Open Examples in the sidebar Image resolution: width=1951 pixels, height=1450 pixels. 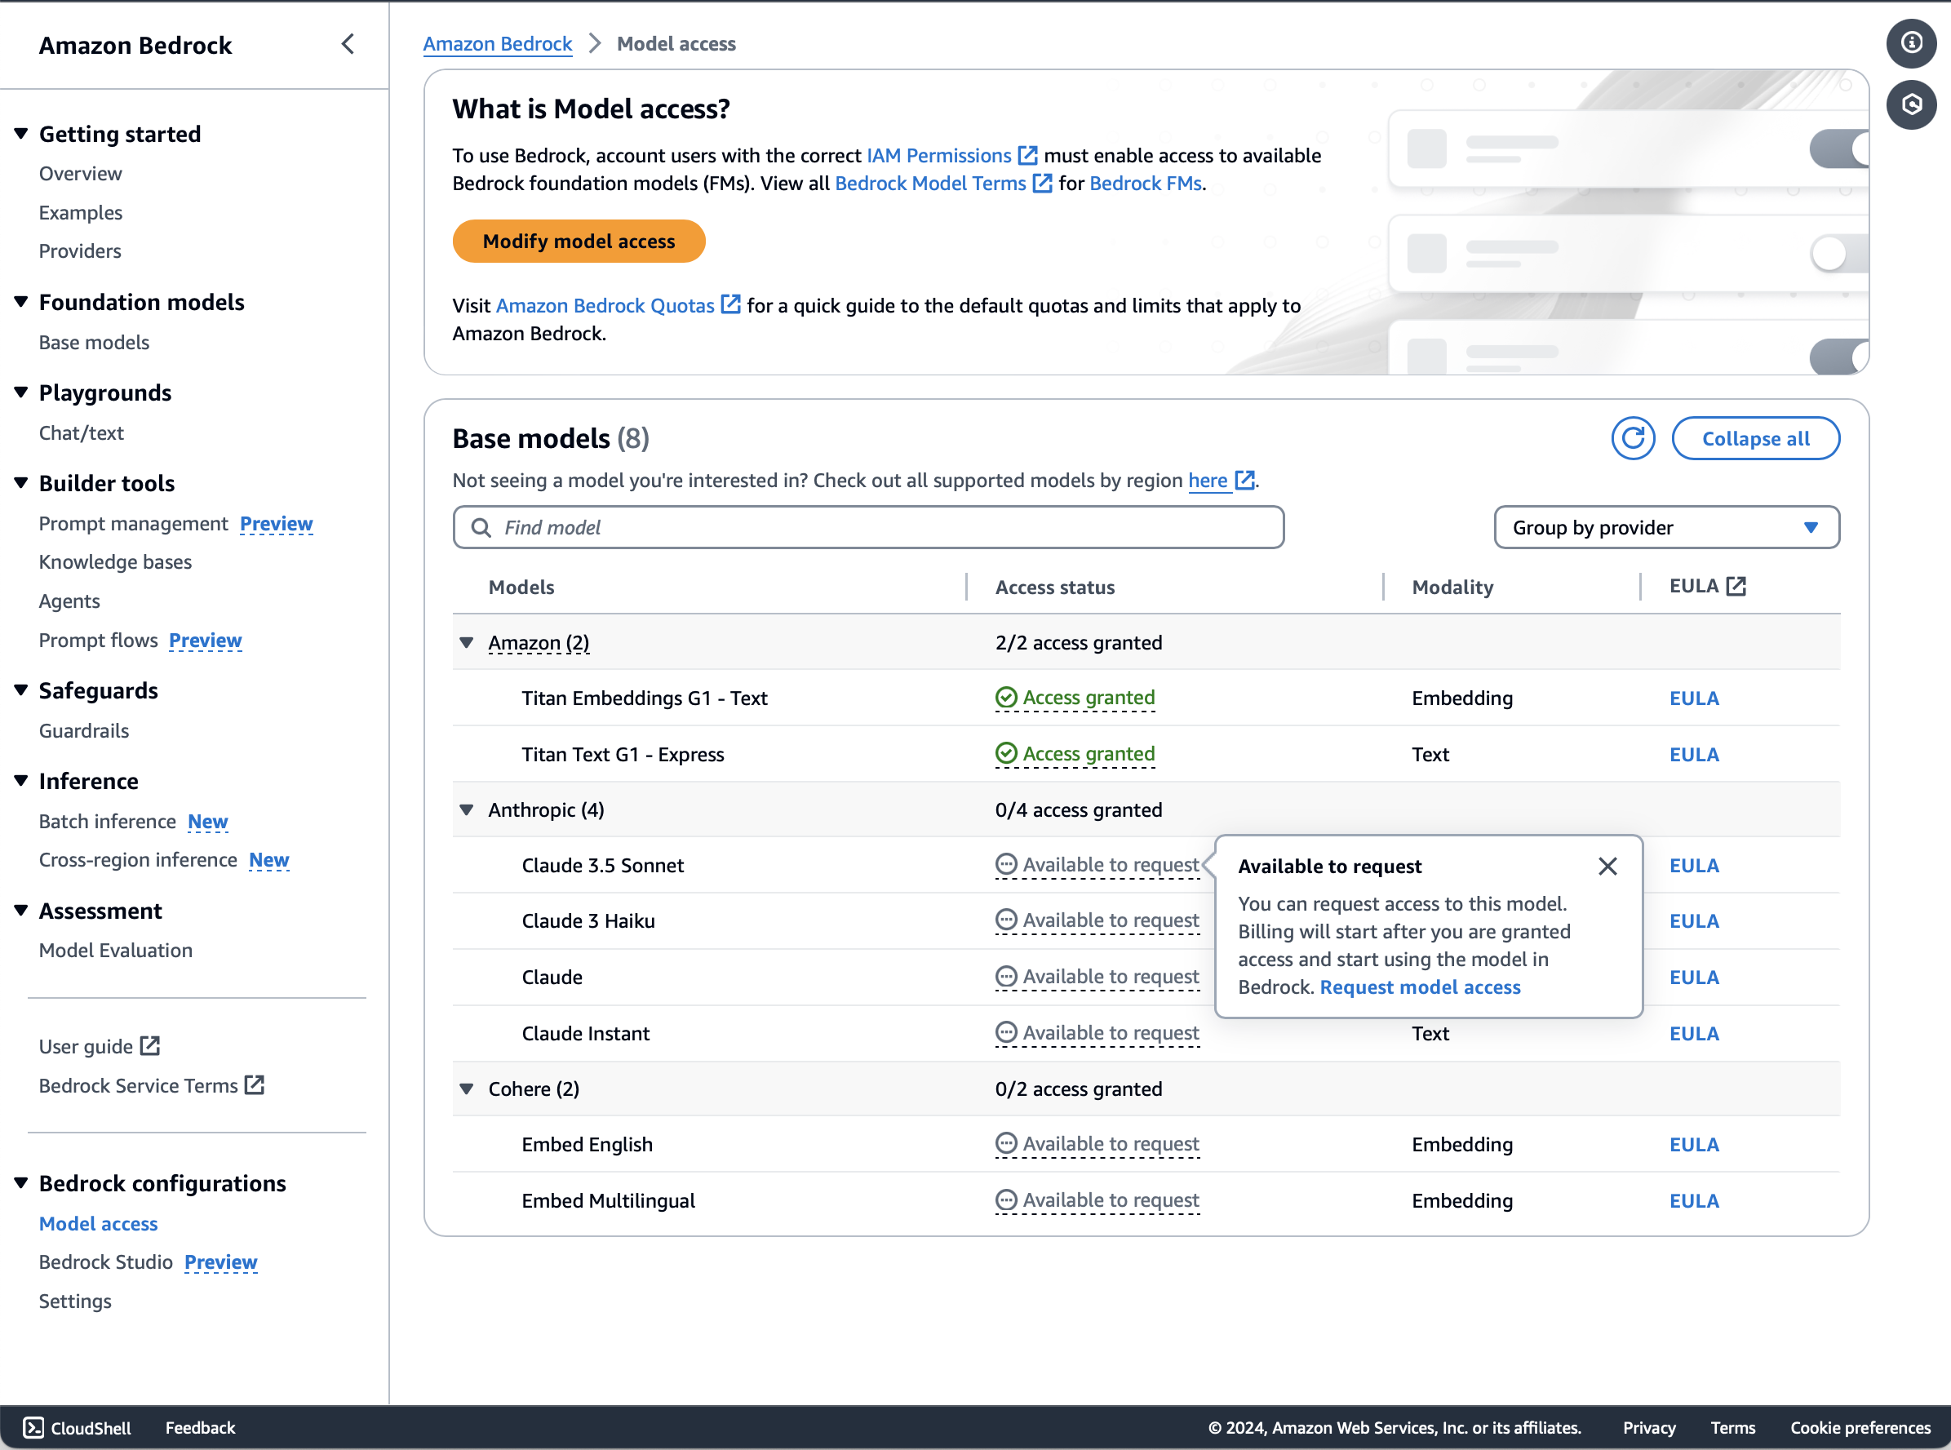pyautogui.click(x=81, y=211)
